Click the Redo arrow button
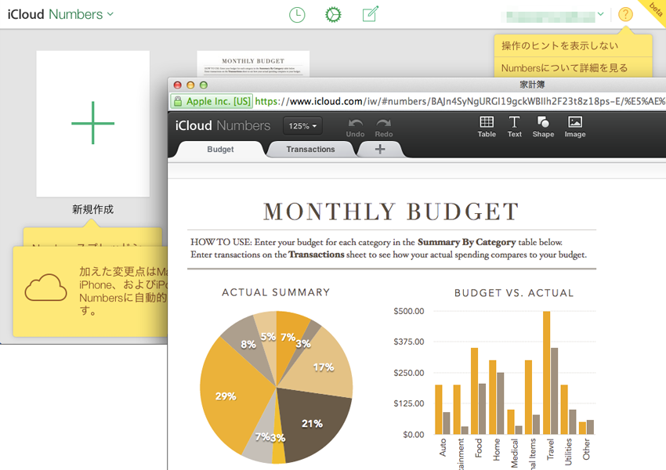This screenshot has width=666, height=470. click(x=384, y=128)
